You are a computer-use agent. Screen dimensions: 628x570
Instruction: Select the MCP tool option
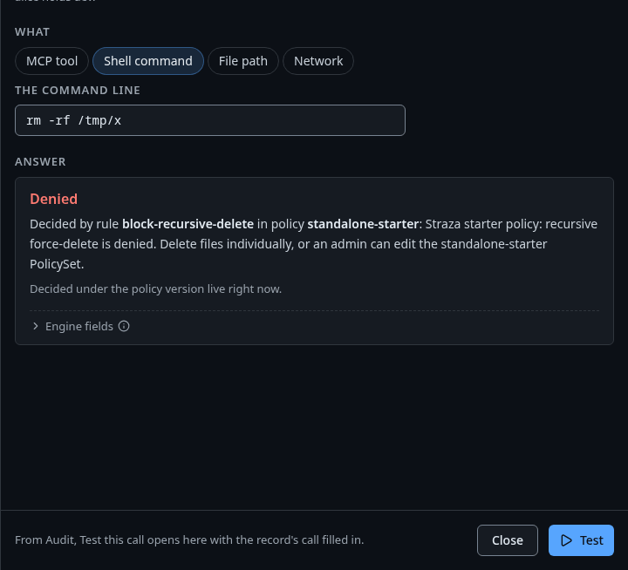[x=51, y=61]
